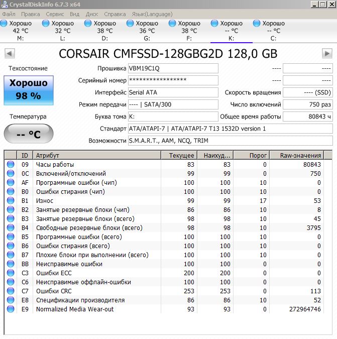Viewport: 337px width, 339px height.
Task: Click status icon of Плохие блоки при выполнении
Action: 11,255
